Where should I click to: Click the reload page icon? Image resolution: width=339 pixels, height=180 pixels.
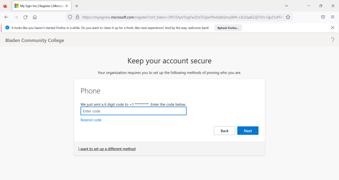pos(25,17)
